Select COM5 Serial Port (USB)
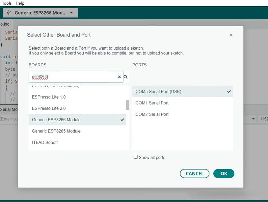Screen dimensions: 268x202 click(x=182, y=92)
